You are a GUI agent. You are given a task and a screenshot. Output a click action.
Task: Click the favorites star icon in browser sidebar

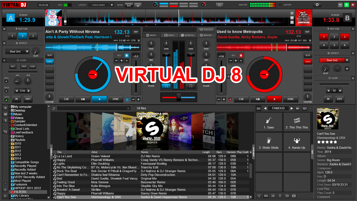5,108
